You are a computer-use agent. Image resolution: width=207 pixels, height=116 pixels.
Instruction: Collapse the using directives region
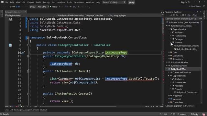click(28, 19)
